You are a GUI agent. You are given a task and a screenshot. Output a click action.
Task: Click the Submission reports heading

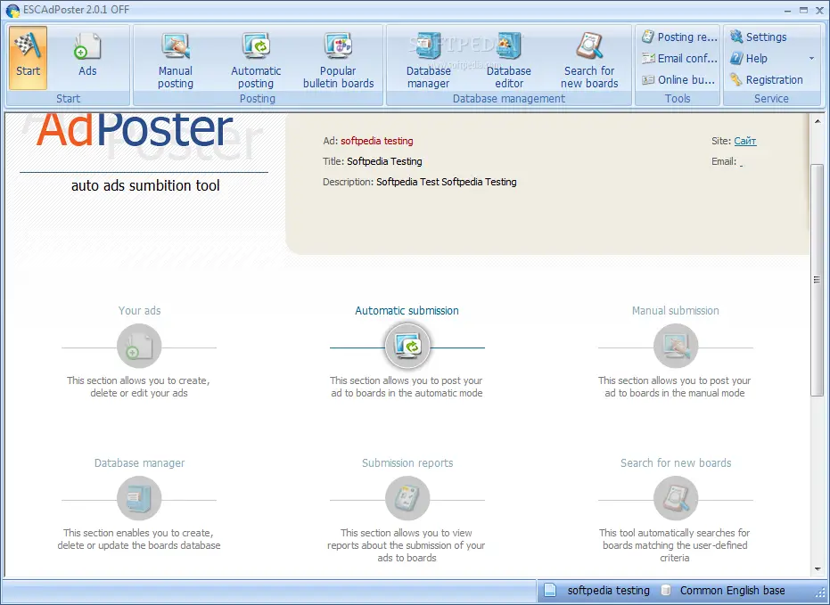point(407,462)
